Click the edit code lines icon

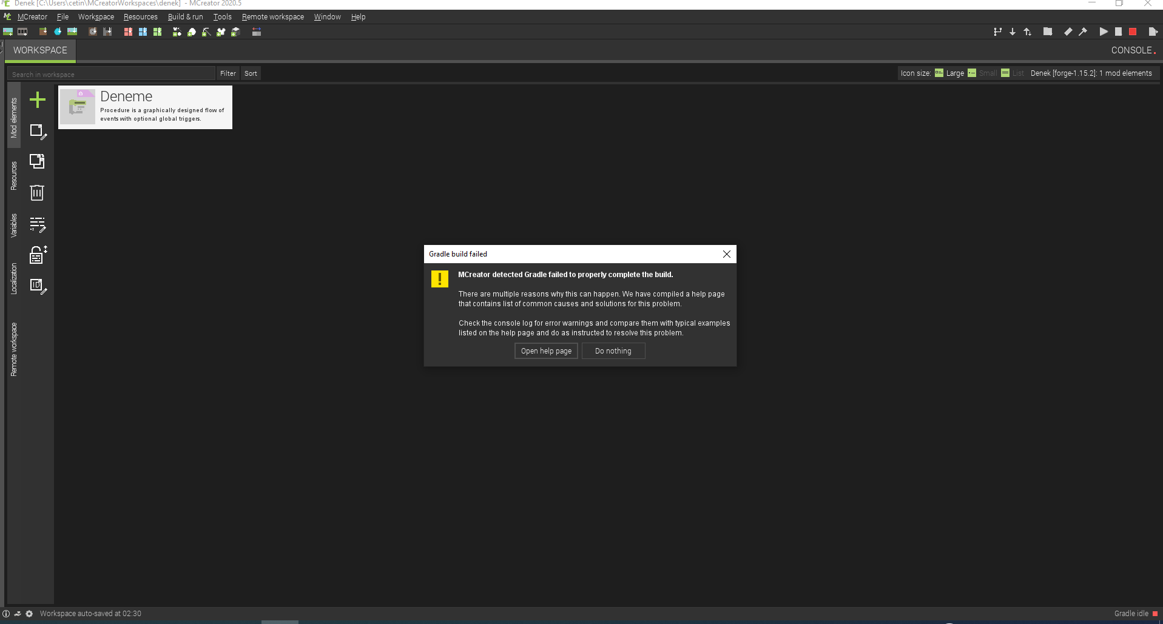click(38, 224)
